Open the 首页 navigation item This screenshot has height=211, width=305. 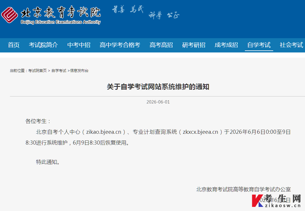pos(14,45)
